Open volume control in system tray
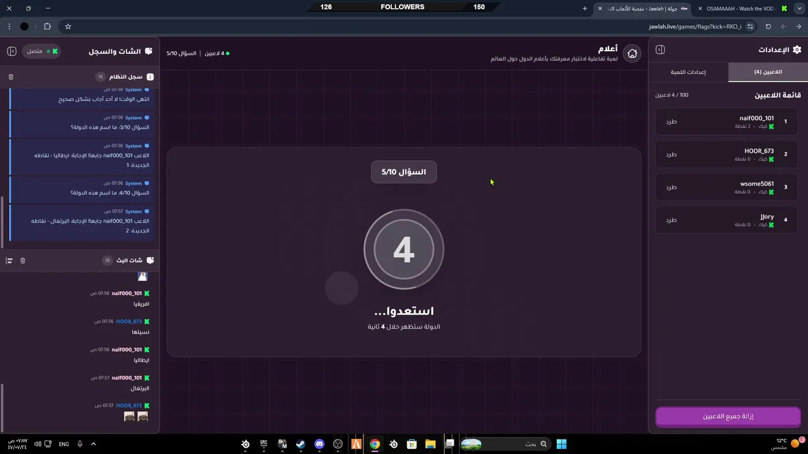 point(38,444)
